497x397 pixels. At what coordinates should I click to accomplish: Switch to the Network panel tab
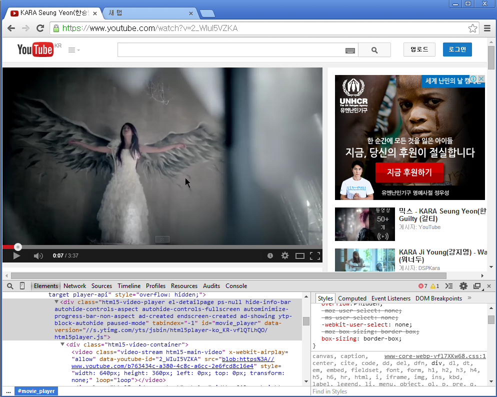click(x=74, y=286)
